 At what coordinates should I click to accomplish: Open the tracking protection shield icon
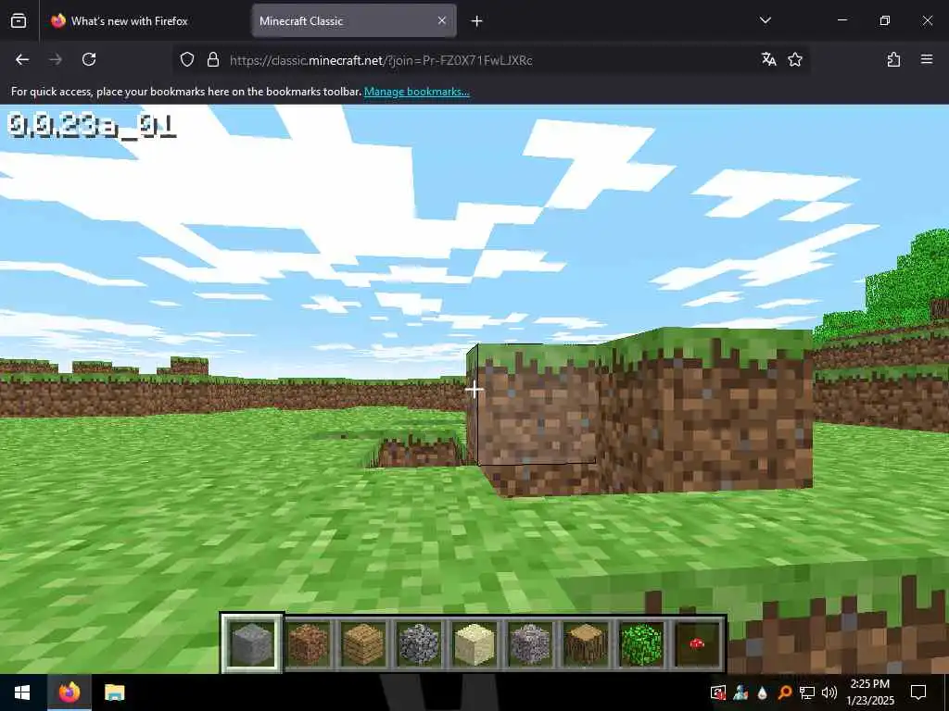click(187, 59)
